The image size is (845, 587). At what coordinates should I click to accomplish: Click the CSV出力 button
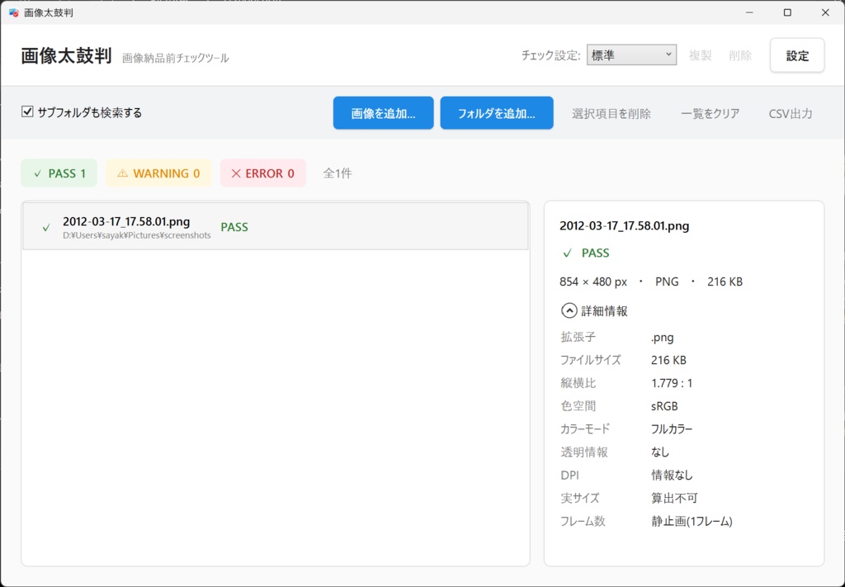(791, 114)
